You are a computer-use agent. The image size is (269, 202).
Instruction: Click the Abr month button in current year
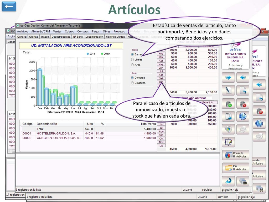pyautogui.click(x=161, y=61)
